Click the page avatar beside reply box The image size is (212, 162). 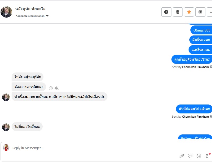6,148
